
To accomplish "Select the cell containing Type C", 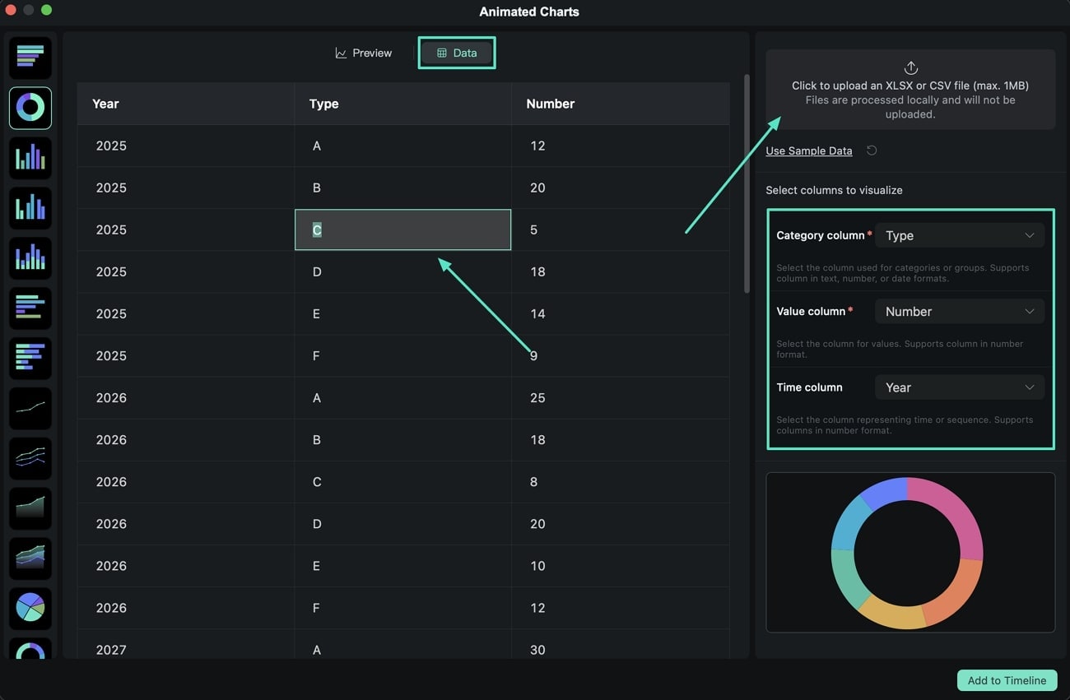I will click(x=402, y=229).
